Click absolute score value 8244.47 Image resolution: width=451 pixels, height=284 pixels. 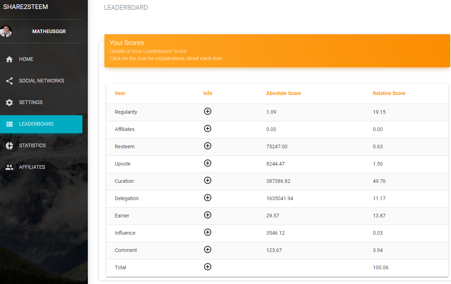coord(275,164)
